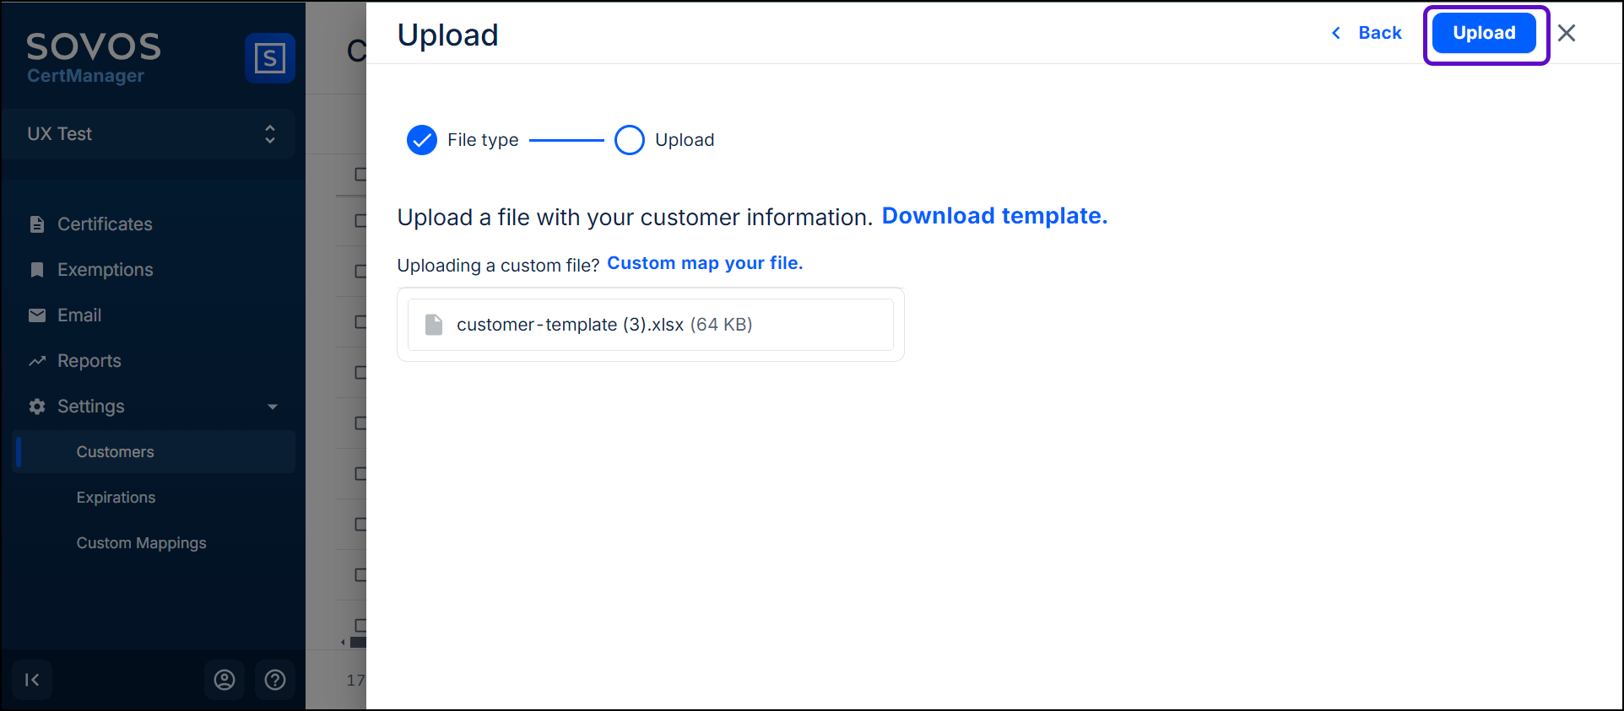
Task: Open the Expirations settings page
Action: [116, 498]
